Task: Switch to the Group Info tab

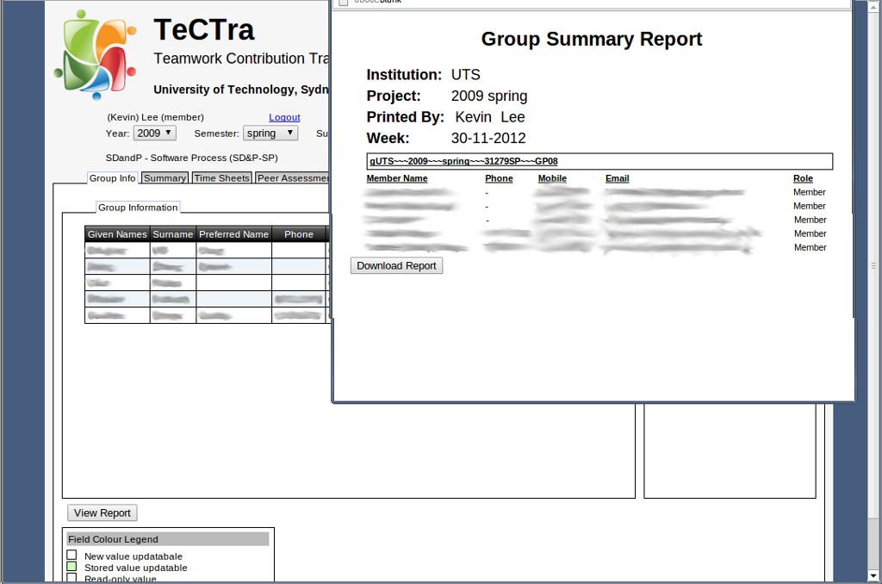Action: 113,177
